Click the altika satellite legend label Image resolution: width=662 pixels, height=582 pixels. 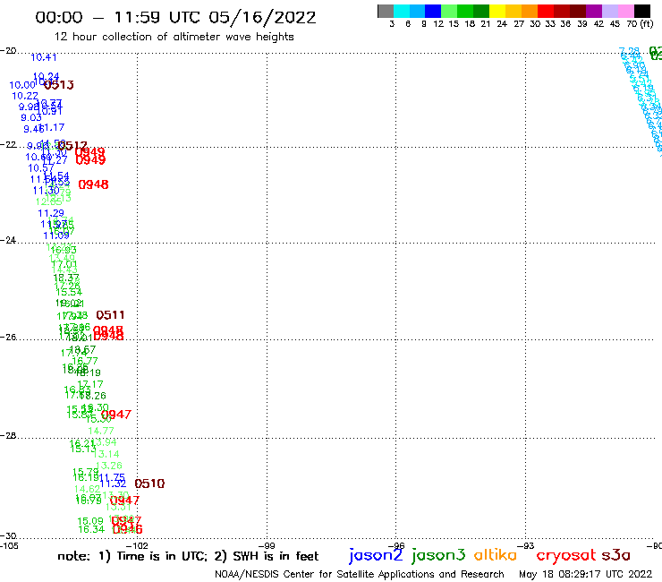pos(496,555)
